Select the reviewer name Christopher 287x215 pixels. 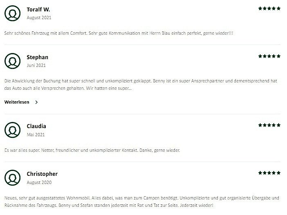point(42,174)
